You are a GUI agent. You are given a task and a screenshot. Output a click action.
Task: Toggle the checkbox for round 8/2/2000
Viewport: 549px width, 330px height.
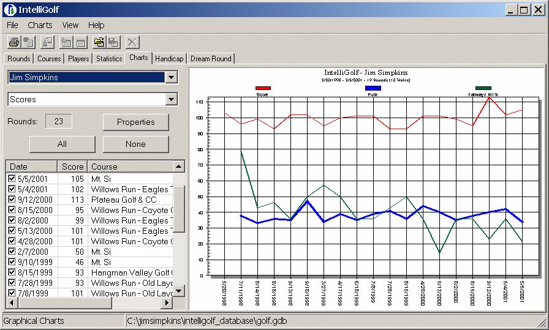tap(12, 220)
